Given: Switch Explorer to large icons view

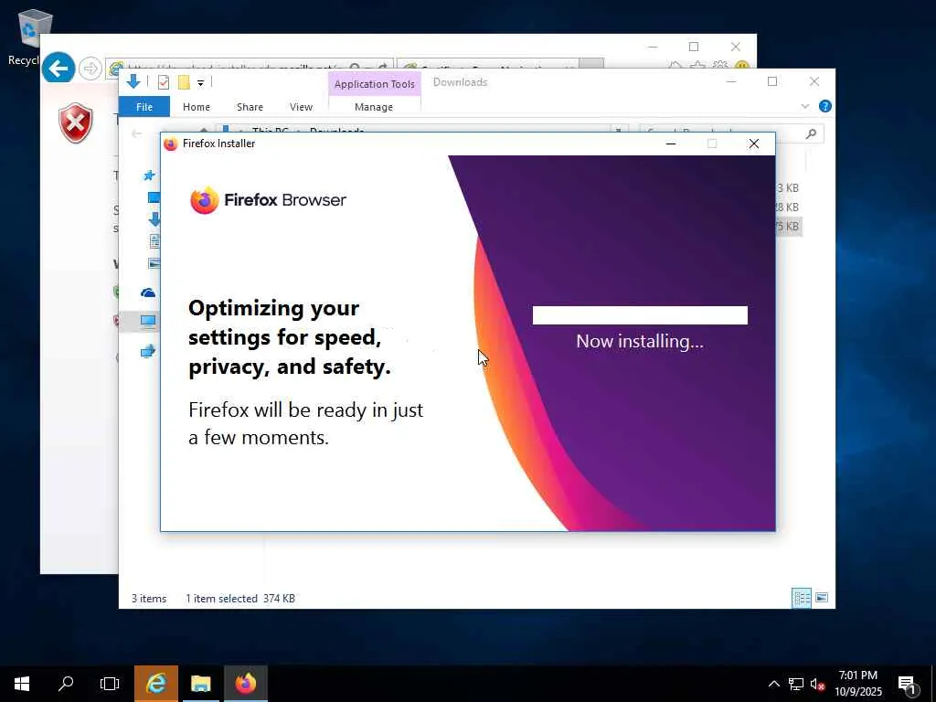Looking at the screenshot, I should point(822,598).
